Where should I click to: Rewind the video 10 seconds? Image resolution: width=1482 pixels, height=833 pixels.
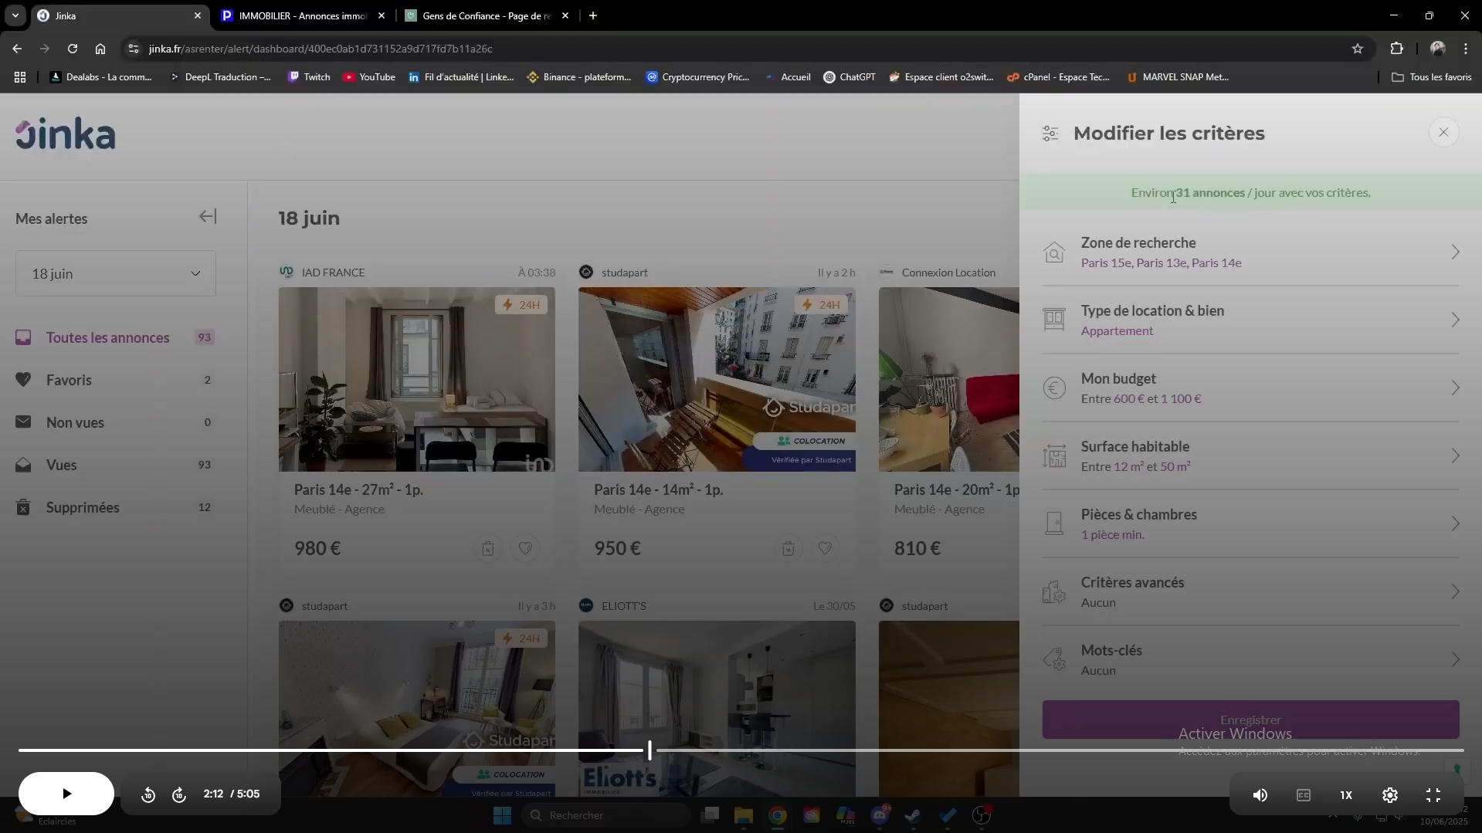148,794
